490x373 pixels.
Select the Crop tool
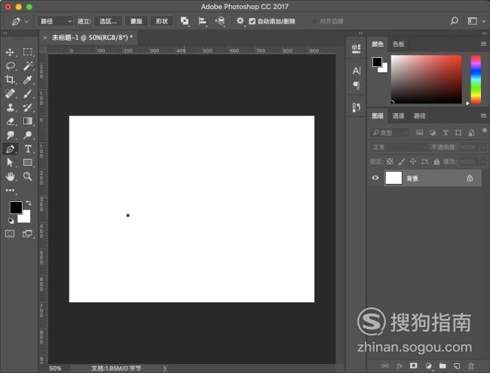point(10,80)
